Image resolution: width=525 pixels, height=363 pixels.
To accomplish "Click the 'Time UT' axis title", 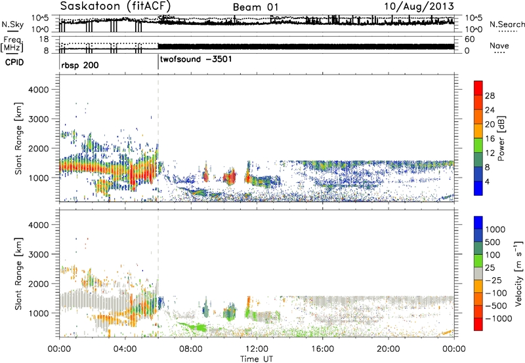I will pos(257,359).
